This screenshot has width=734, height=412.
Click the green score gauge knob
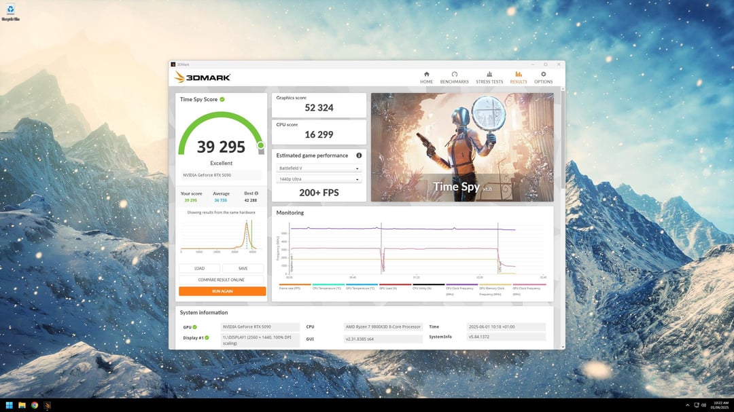point(261,145)
